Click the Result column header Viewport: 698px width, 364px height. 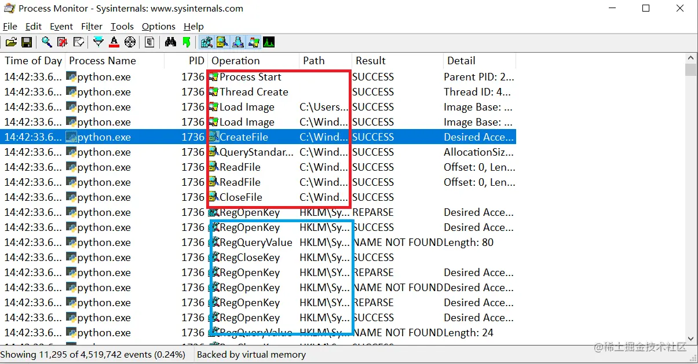pos(397,61)
